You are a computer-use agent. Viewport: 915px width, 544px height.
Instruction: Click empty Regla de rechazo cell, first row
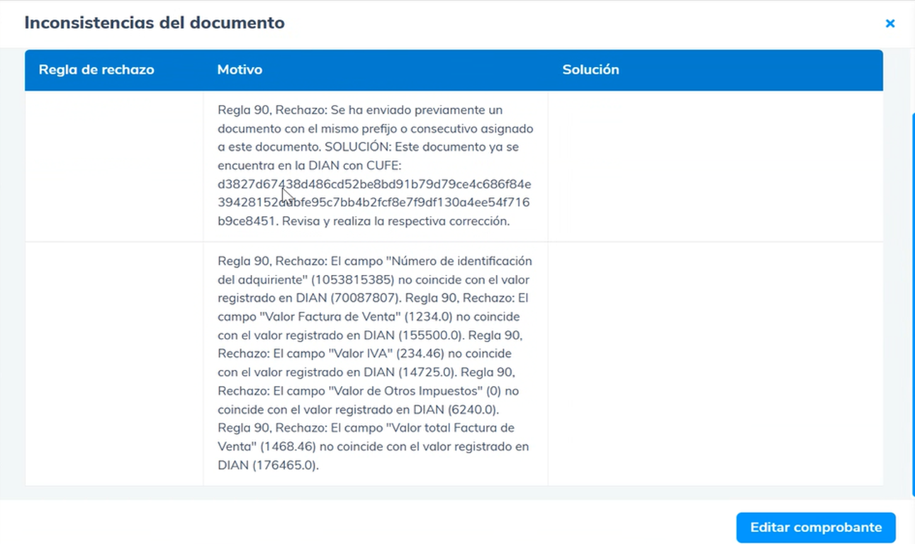point(113,166)
